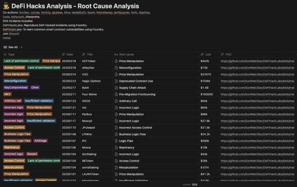Click page icon of Pre-Migration Frontrunning
This screenshot has width=297, height=187.
pos(116,94)
